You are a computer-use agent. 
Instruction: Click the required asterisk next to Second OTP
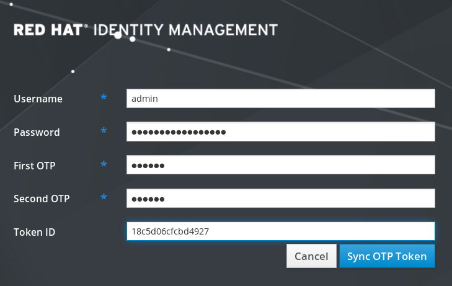point(104,197)
